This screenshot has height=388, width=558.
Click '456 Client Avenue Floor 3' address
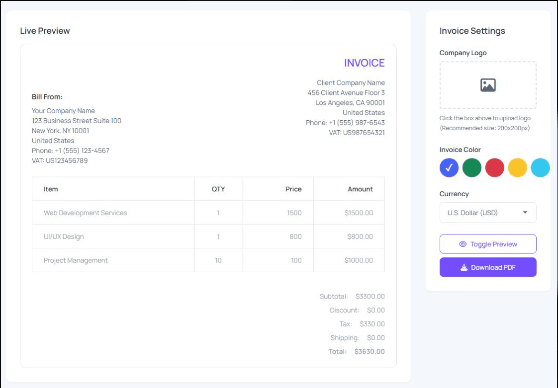coord(346,92)
